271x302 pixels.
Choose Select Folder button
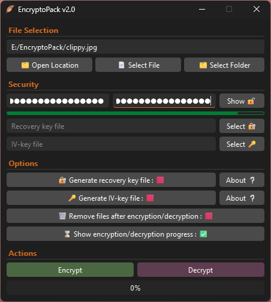224,65
